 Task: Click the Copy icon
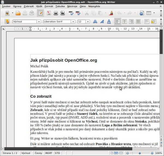click(93, 13)
